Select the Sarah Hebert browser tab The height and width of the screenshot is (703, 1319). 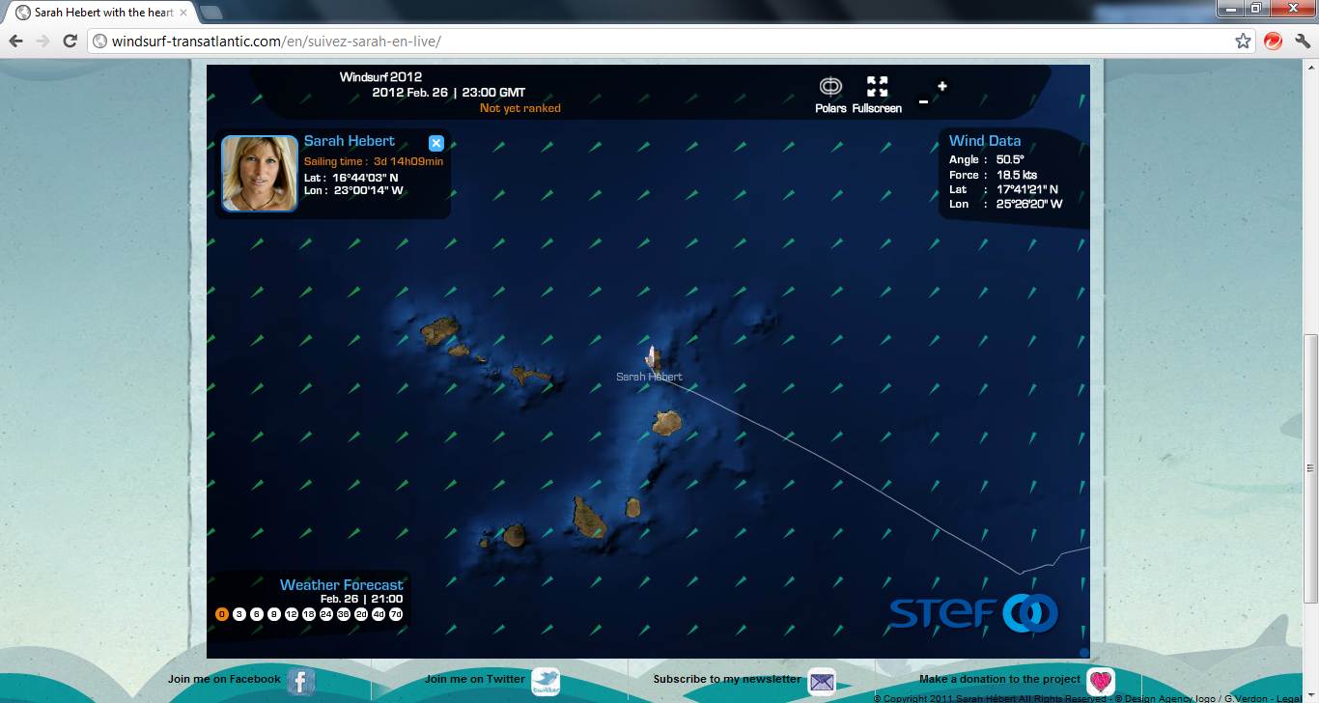click(101, 13)
